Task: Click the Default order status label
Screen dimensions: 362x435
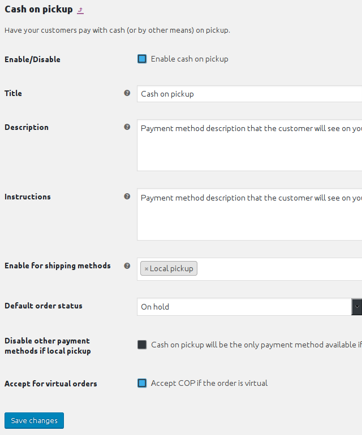Action: pos(44,306)
